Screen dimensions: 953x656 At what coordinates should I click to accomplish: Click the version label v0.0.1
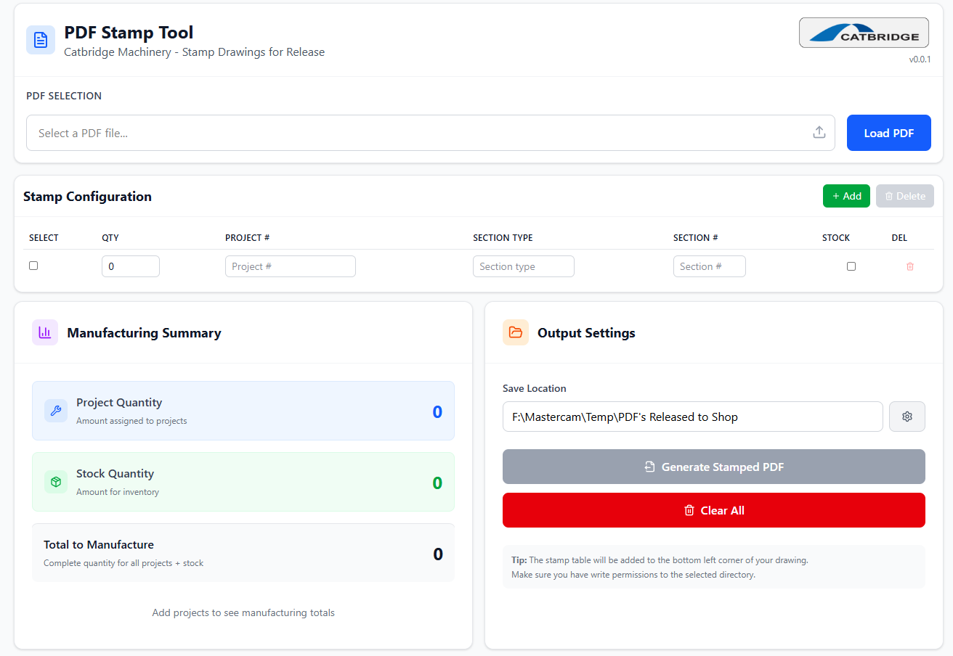pos(920,60)
